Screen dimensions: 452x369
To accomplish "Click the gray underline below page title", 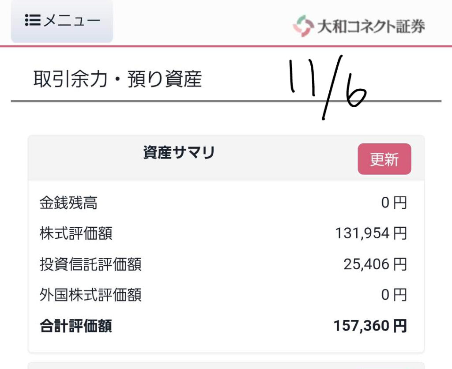I will [132, 101].
